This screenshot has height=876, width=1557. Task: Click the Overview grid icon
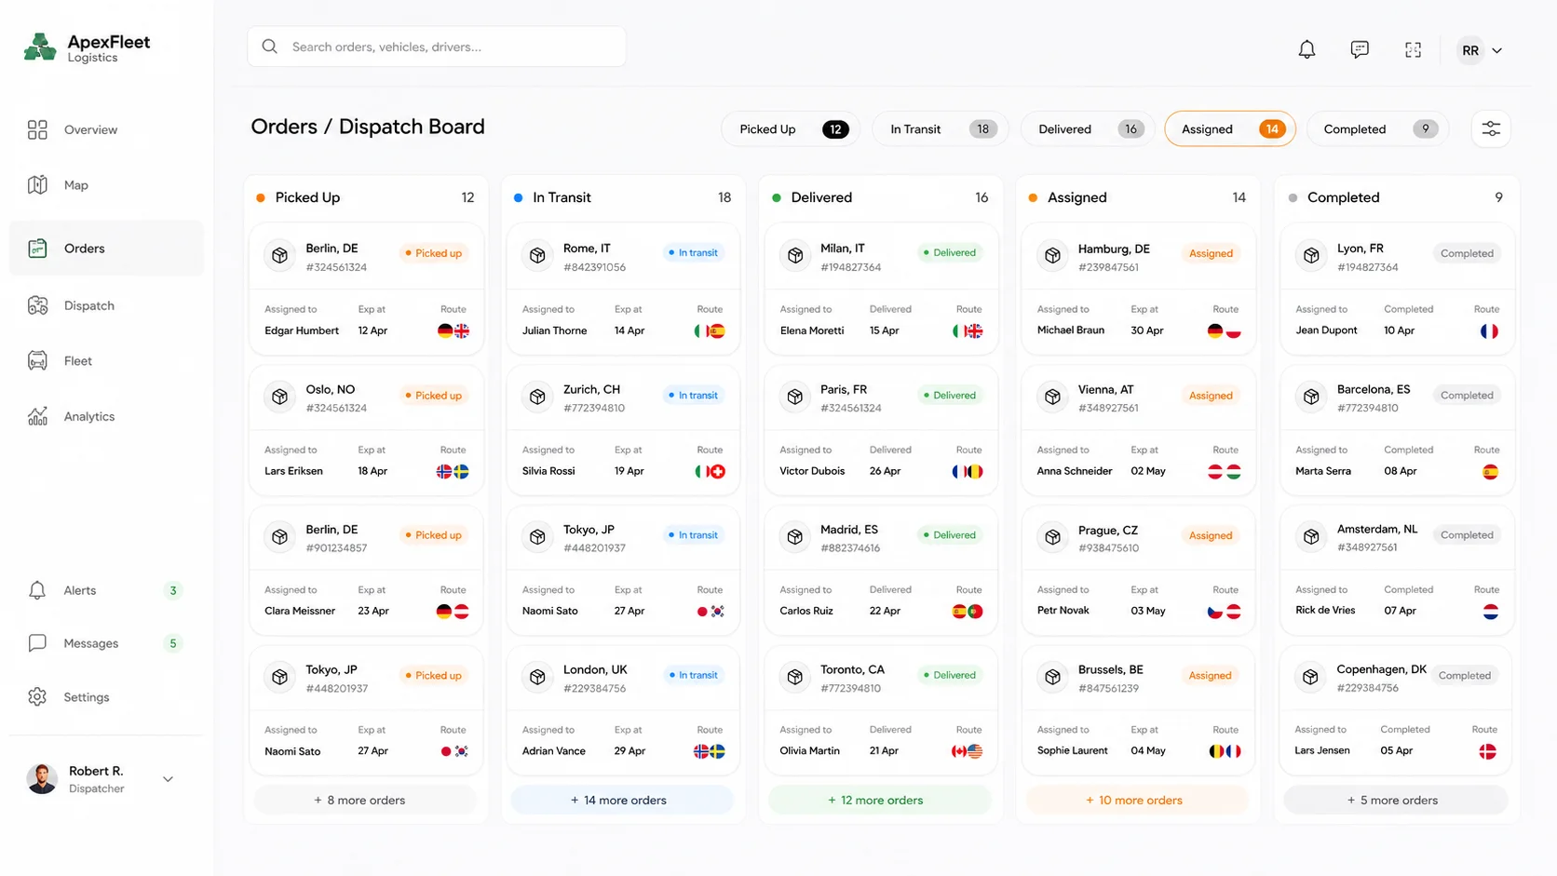point(37,129)
